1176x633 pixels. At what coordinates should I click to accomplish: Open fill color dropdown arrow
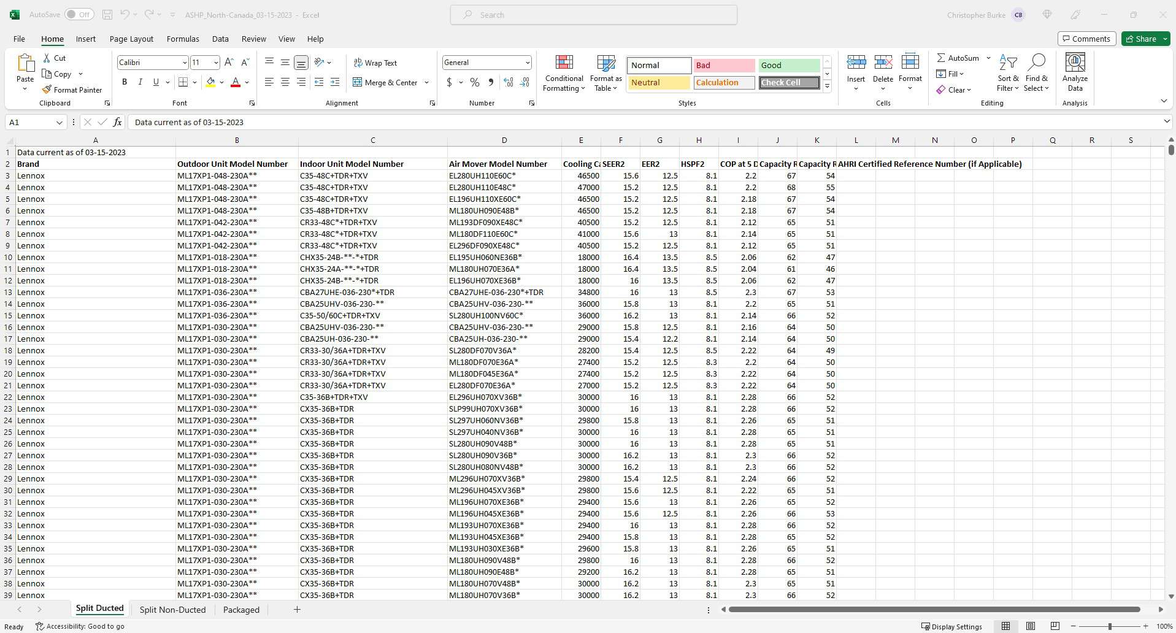click(221, 82)
